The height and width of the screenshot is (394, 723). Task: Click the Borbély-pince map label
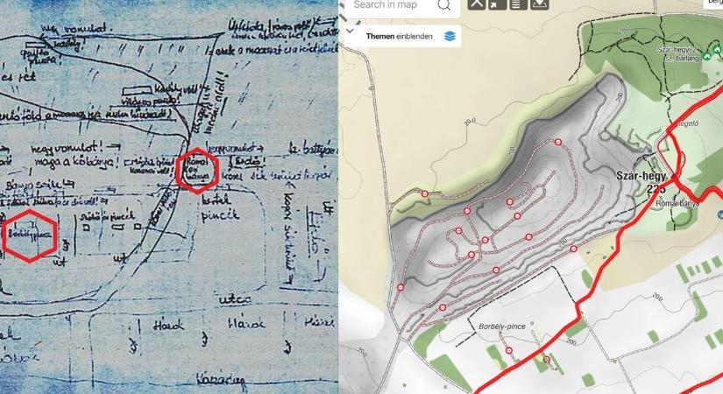pyautogui.click(x=501, y=327)
